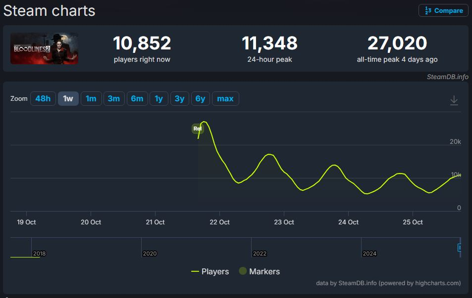Screen dimensions: 472x298
Task: Select the max zoom range
Action: click(225, 98)
